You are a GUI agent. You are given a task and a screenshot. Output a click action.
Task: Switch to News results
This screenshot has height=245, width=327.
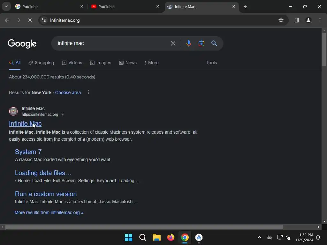pos(128,63)
